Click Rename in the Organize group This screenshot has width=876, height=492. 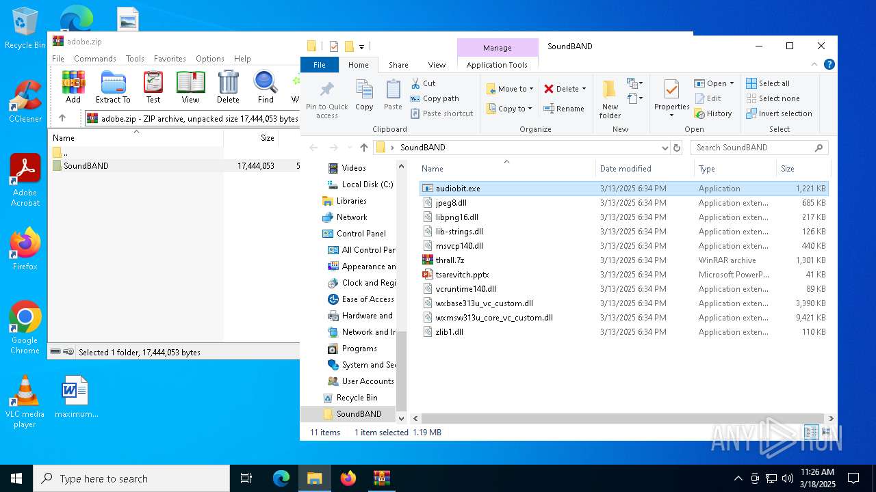click(564, 109)
